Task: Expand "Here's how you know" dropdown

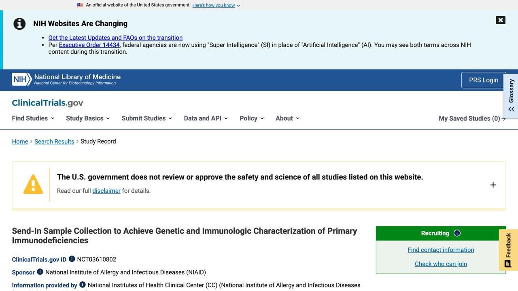Action: 216,5
